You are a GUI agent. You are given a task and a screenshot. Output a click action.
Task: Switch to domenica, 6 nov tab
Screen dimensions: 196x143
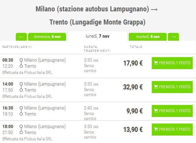click(x=47, y=37)
